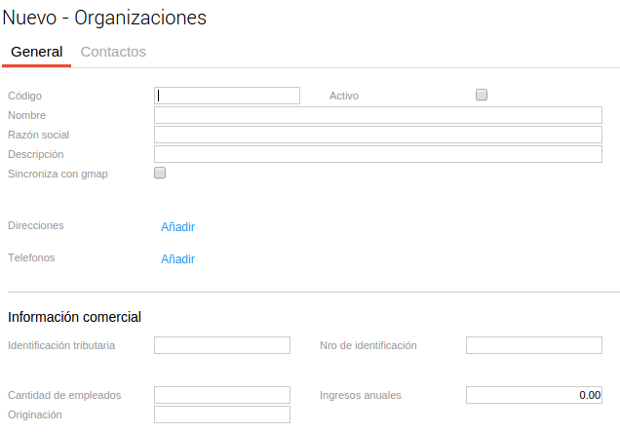Viewport: 620px width, 433px height.
Task: Select the Originación input field
Action: 222,414
